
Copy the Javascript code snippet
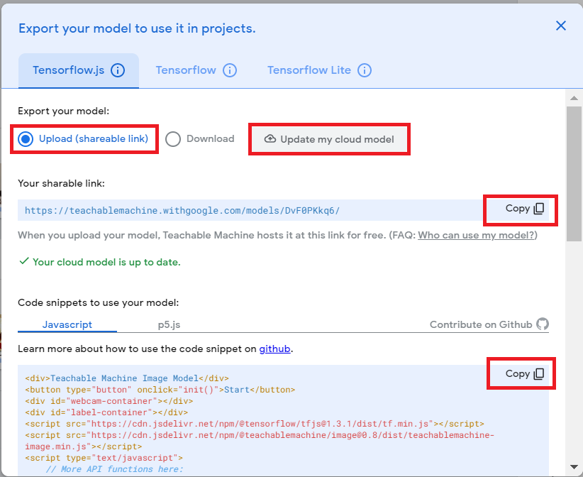(x=525, y=373)
